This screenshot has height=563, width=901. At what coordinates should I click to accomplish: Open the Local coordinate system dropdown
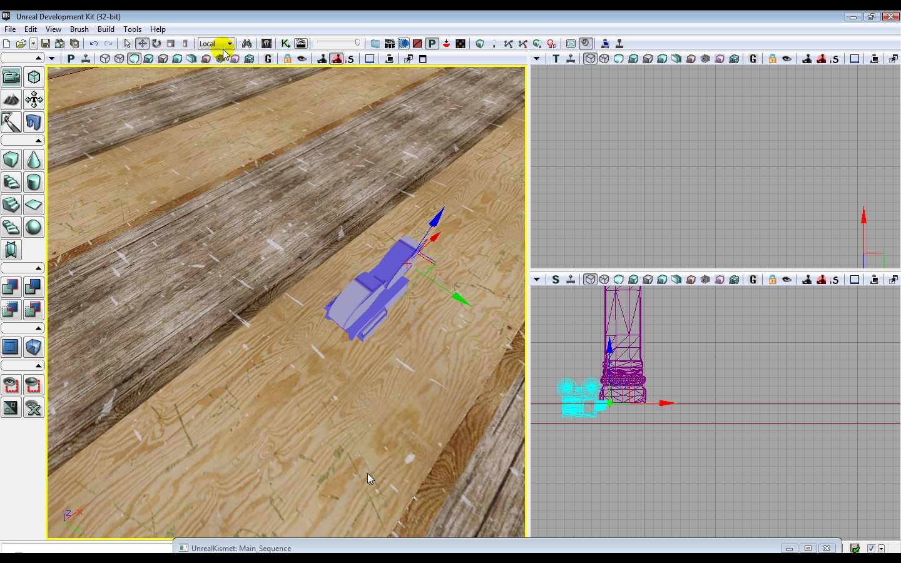click(x=216, y=44)
